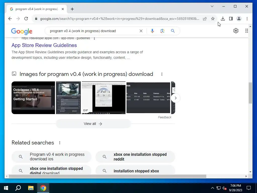Open the options menu for Related searches
This screenshot has height=193, width=257.
pos(60,143)
